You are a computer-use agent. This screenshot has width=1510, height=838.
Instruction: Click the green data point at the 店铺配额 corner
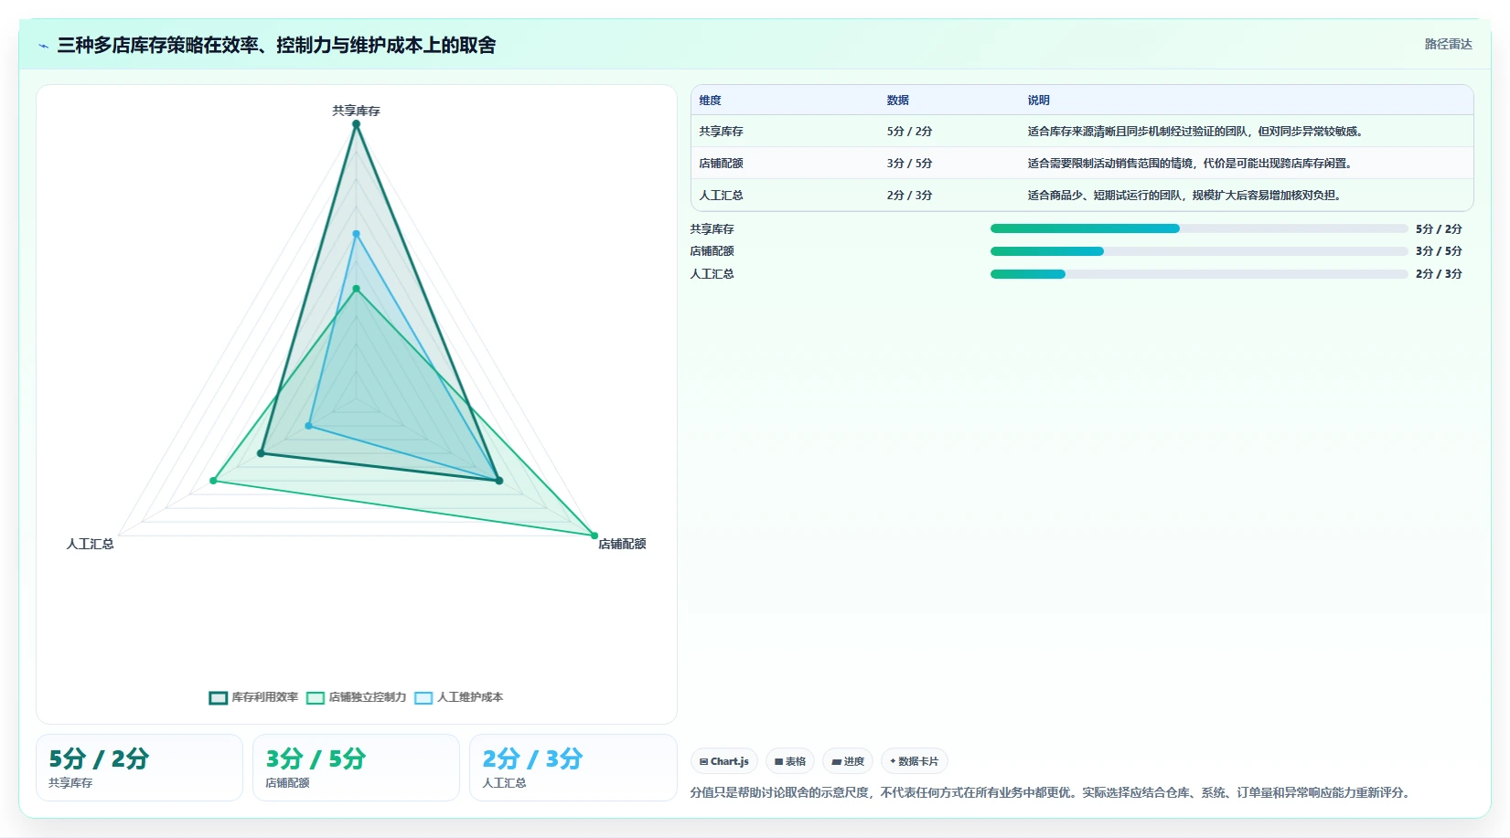tap(594, 536)
